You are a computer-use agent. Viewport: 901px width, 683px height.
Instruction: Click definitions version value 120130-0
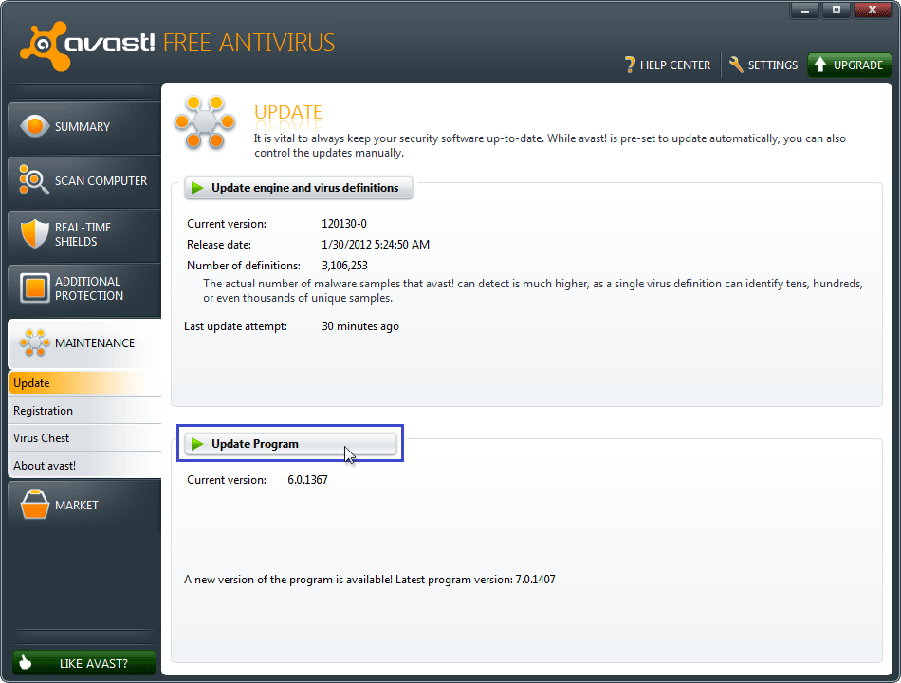tap(344, 224)
